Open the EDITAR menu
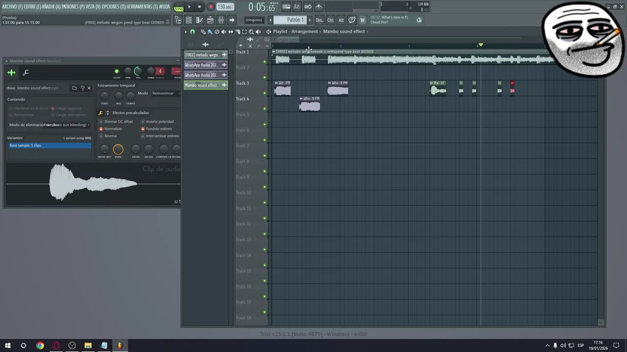Screen dimensions: 627x352 (32, 6)
